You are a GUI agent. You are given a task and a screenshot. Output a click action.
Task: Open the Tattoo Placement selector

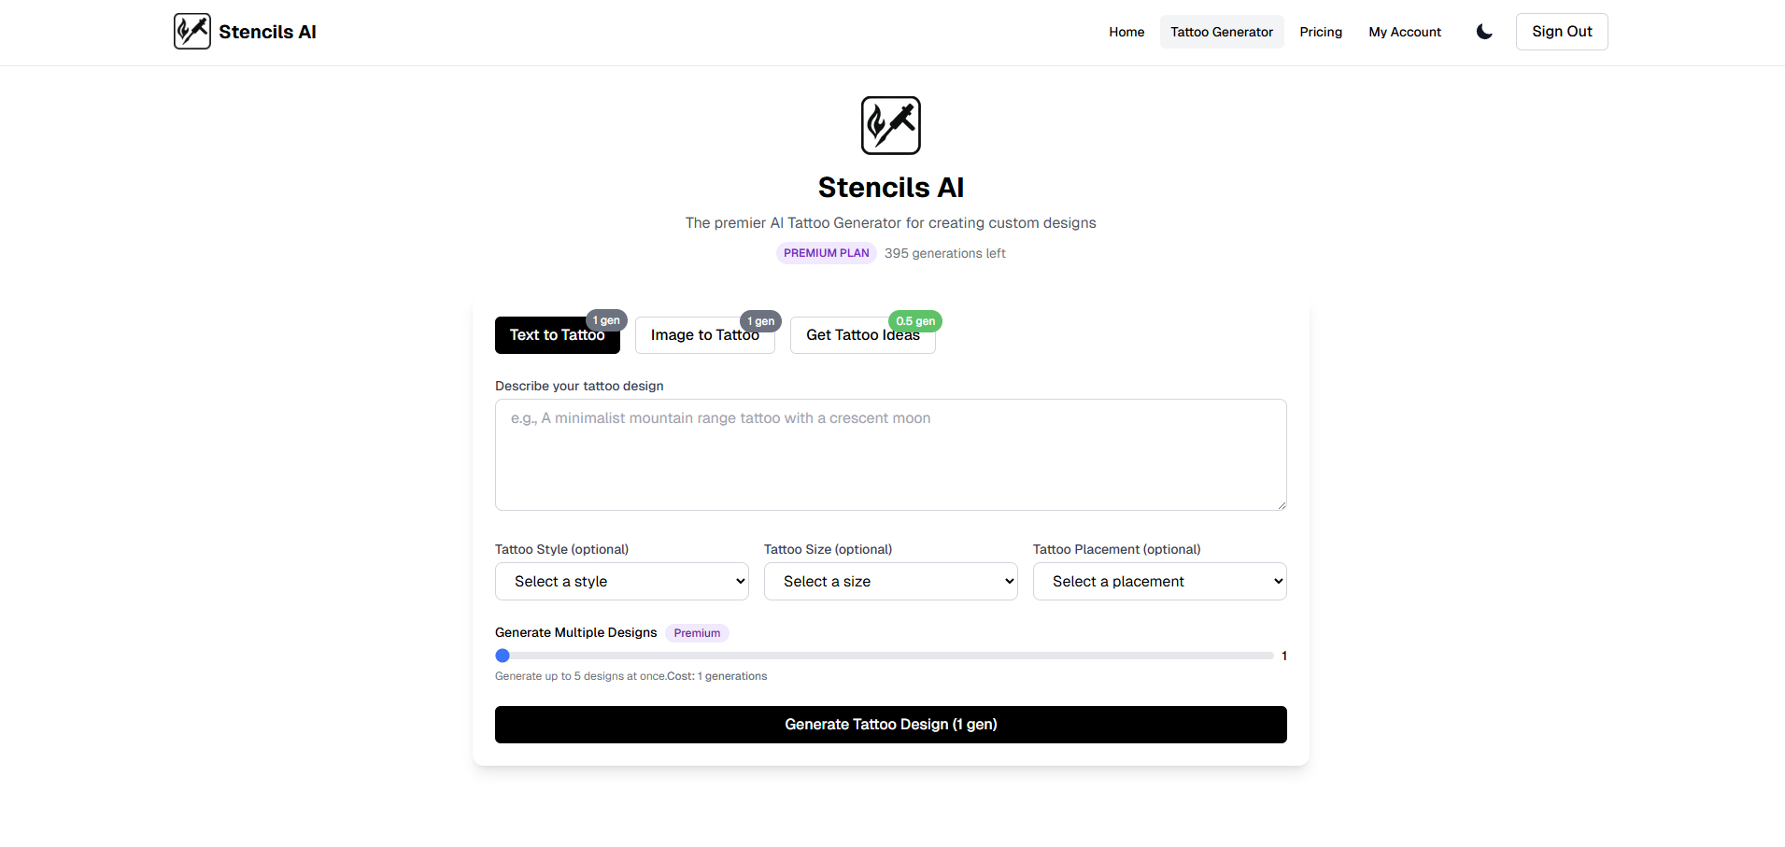(x=1159, y=581)
